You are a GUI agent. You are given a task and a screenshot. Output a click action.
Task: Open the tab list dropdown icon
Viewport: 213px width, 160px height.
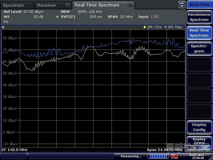[x=182, y=5]
